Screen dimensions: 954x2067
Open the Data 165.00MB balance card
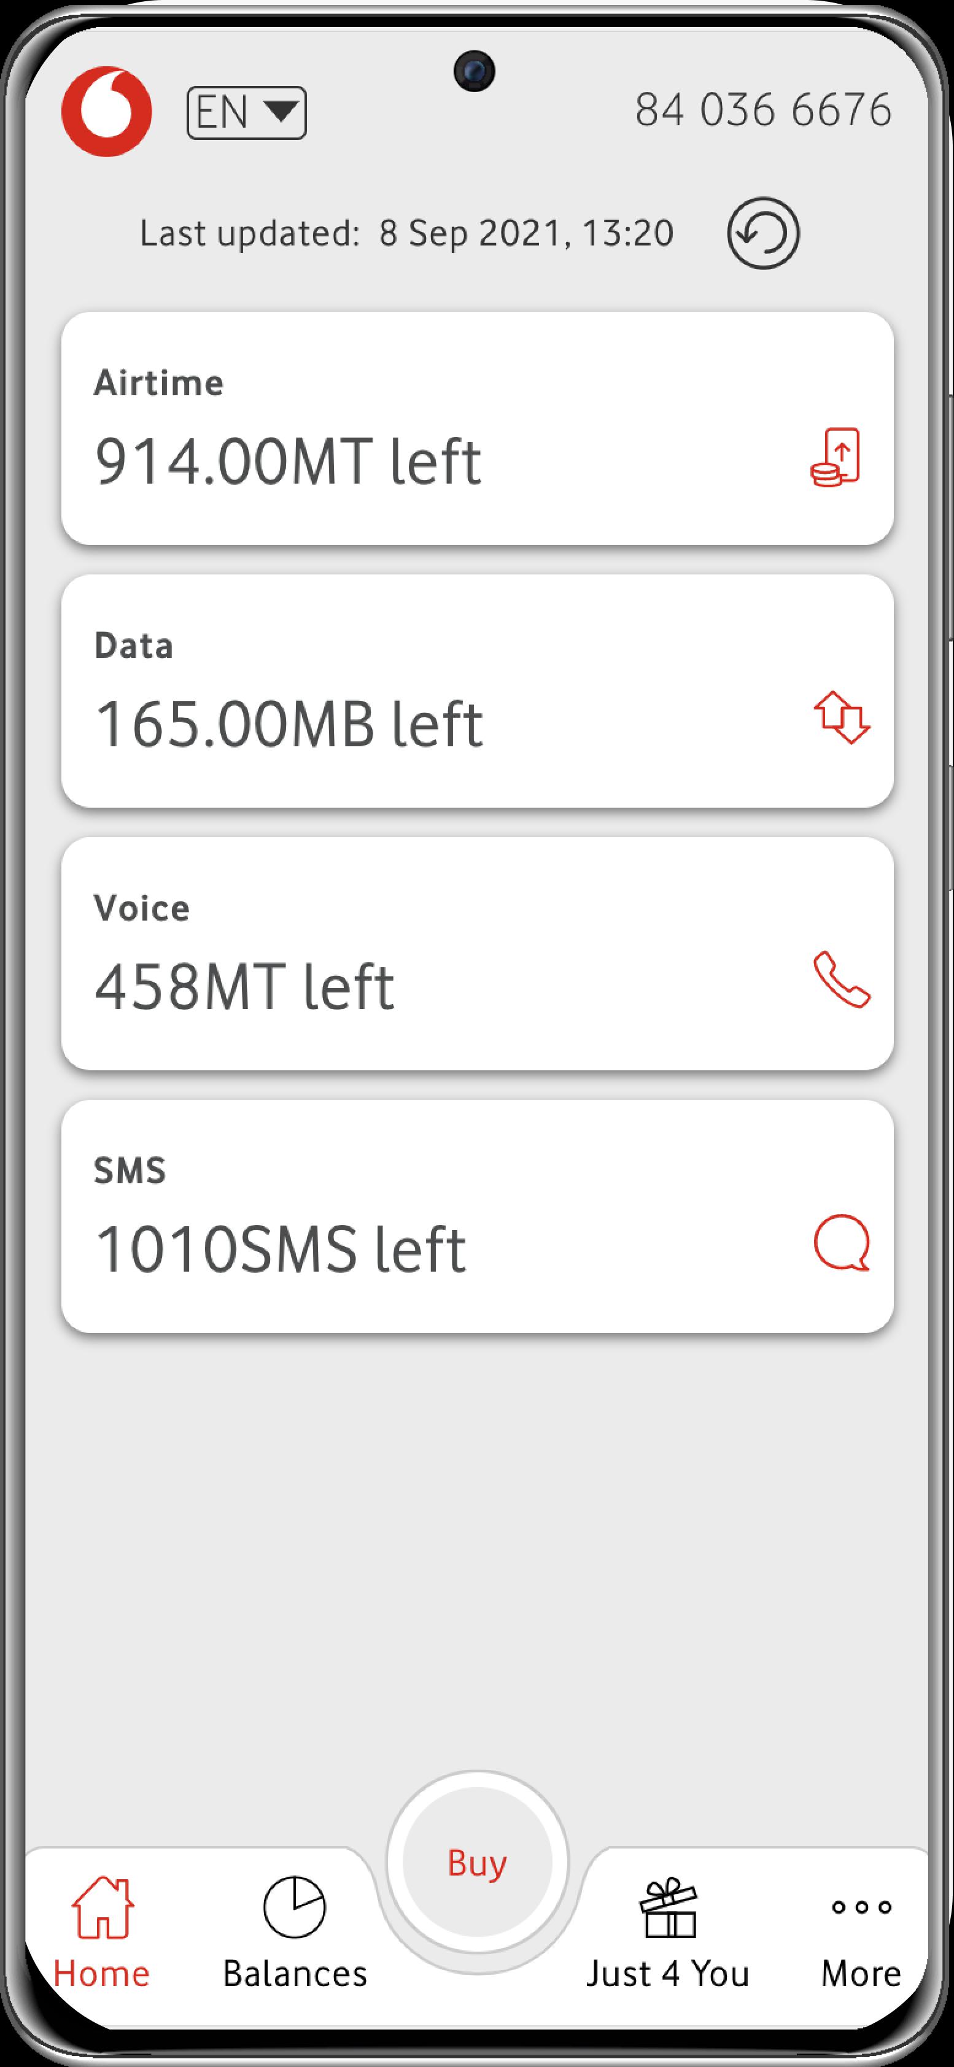[x=478, y=691]
